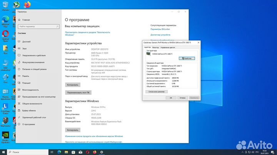Open the Многозадачность section
This screenshot has width=277, height=155.
pyautogui.click(x=30, y=90)
